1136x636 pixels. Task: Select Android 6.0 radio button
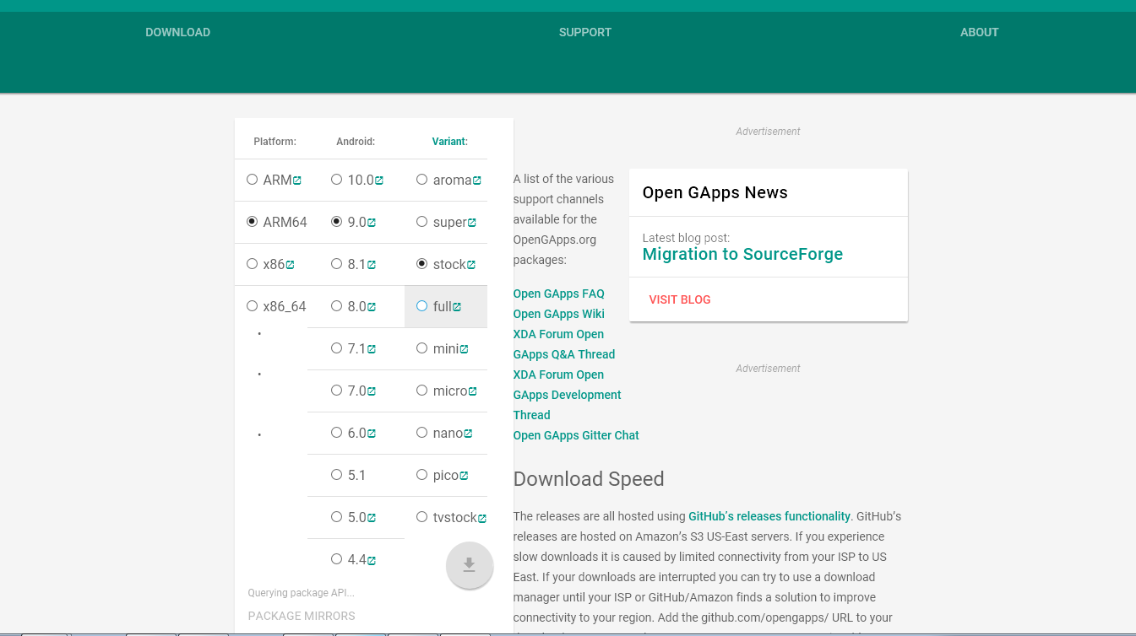pyautogui.click(x=336, y=433)
